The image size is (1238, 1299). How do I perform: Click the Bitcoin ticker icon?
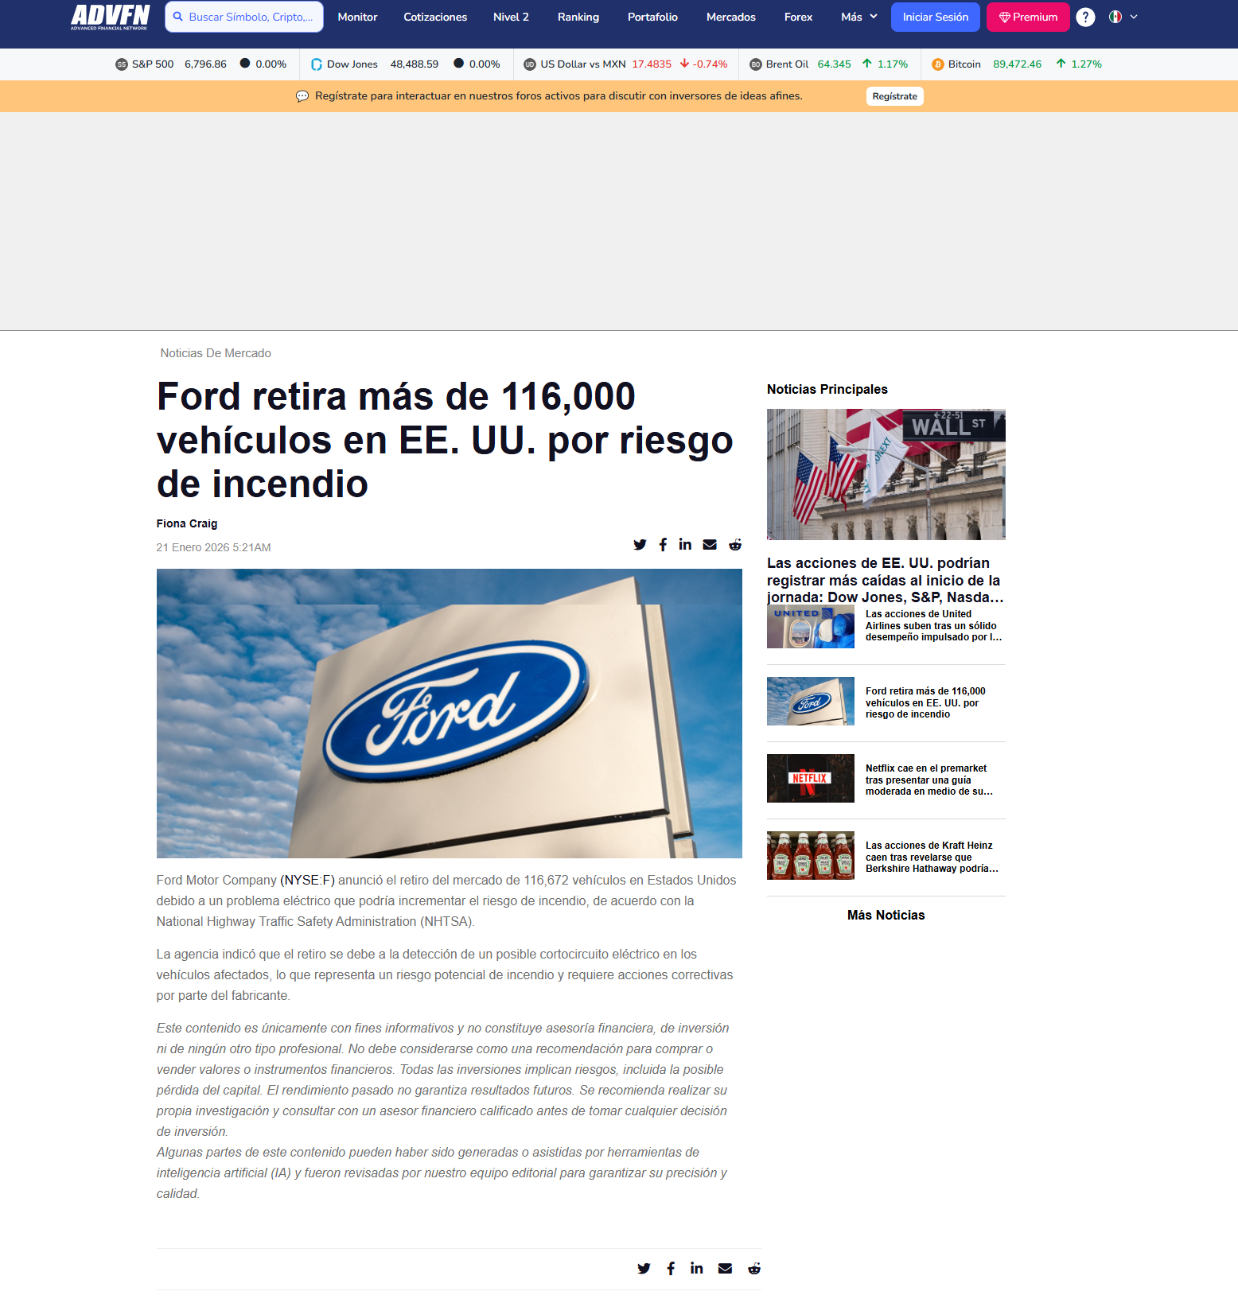coord(938,64)
